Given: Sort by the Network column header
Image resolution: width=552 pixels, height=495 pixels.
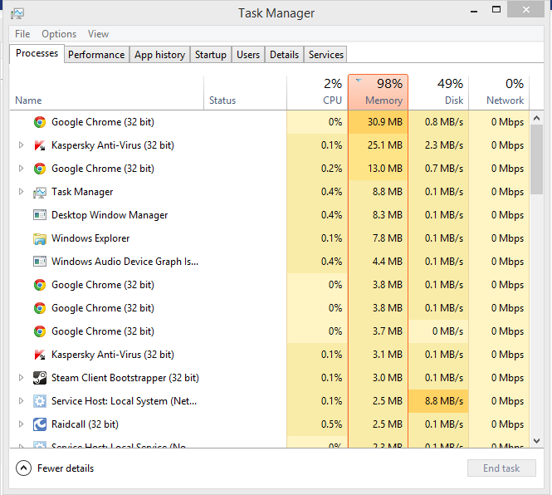Looking at the screenshot, I should pos(499,92).
